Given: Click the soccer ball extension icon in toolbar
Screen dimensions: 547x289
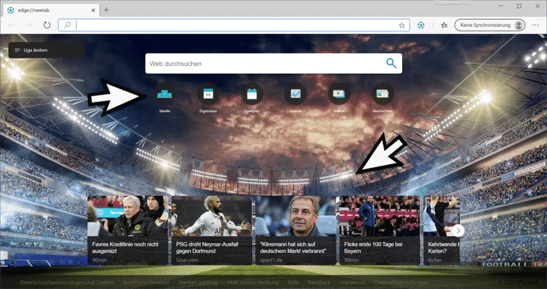Looking at the screenshot, I should point(421,25).
